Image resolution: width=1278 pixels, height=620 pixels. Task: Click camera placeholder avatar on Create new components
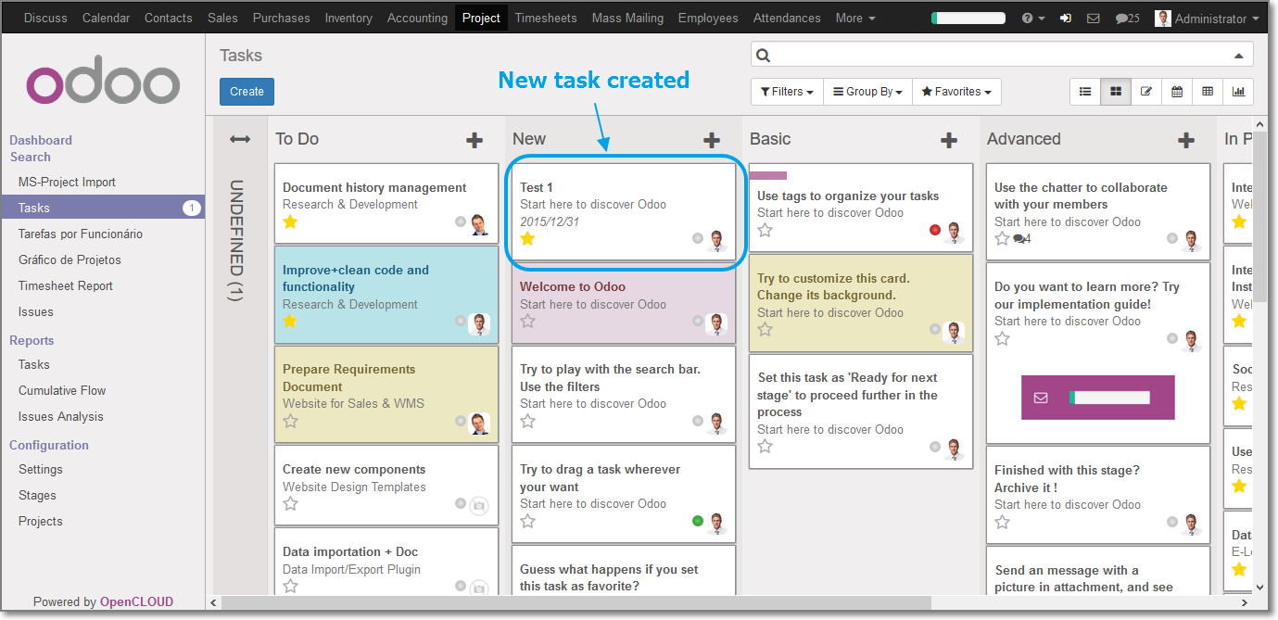(x=478, y=505)
